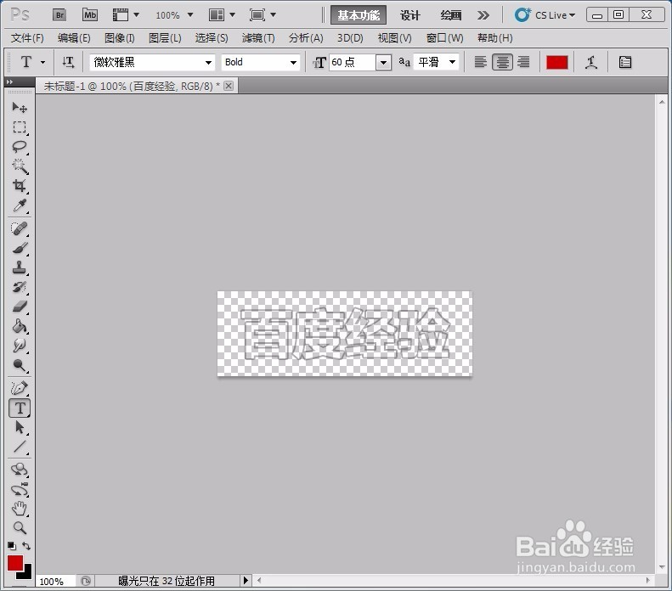Select the Dodge tool
The height and width of the screenshot is (591, 672).
[20, 365]
